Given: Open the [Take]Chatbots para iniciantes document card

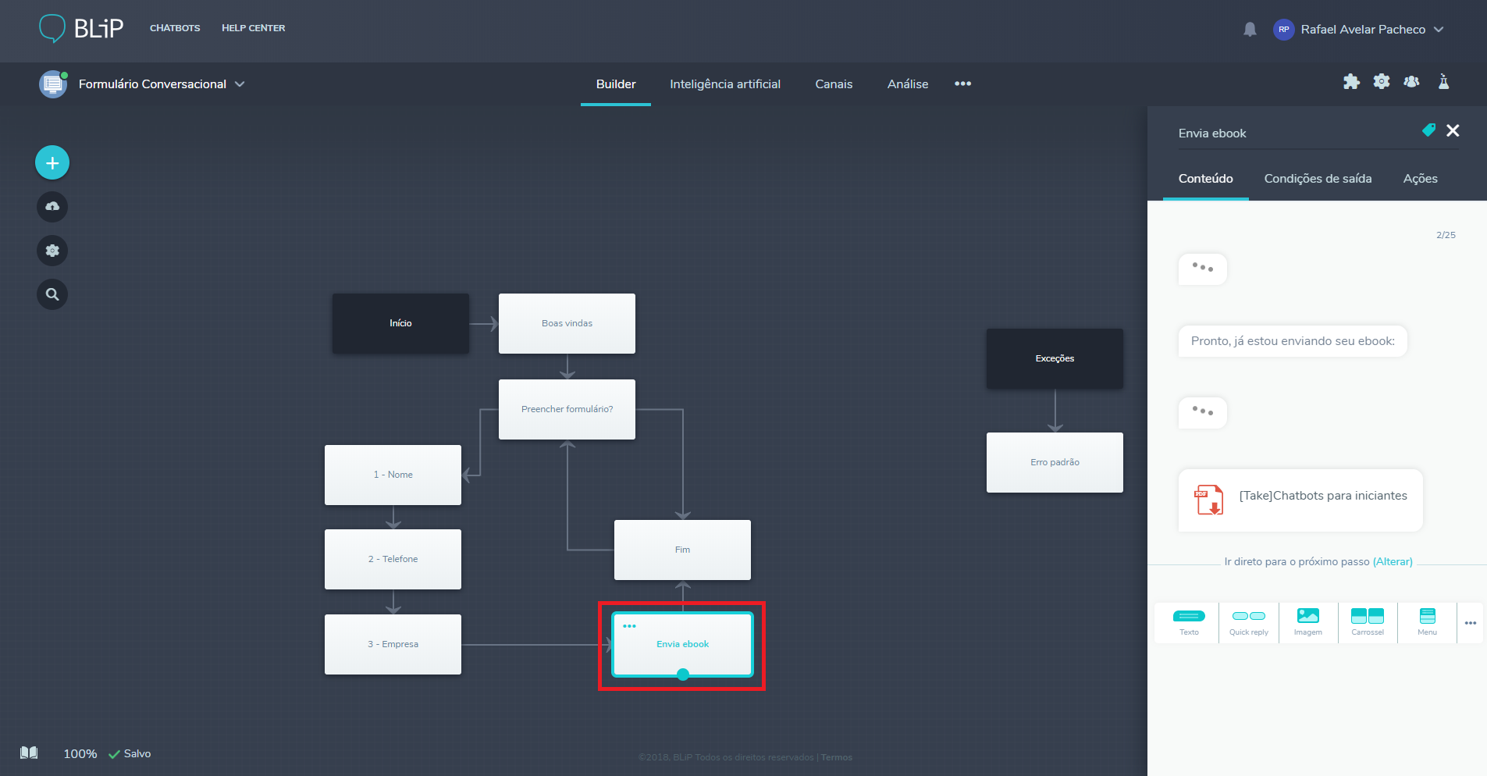Looking at the screenshot, I should pyautogui.click(x=1300, y=500).
